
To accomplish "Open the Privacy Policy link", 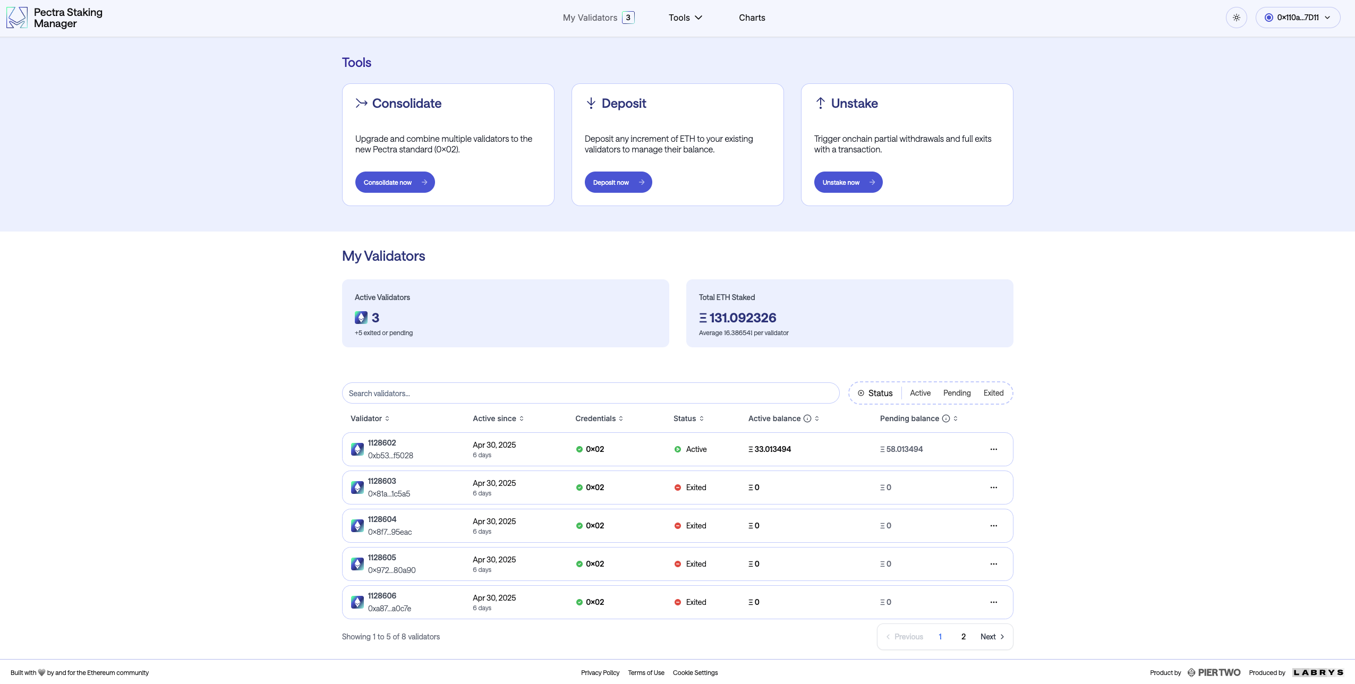I will [600, 672].
